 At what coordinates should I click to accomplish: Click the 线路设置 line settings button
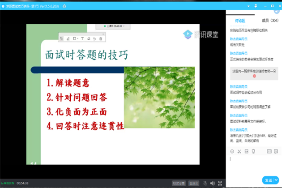pyautogui.click(x=179, y=183)
